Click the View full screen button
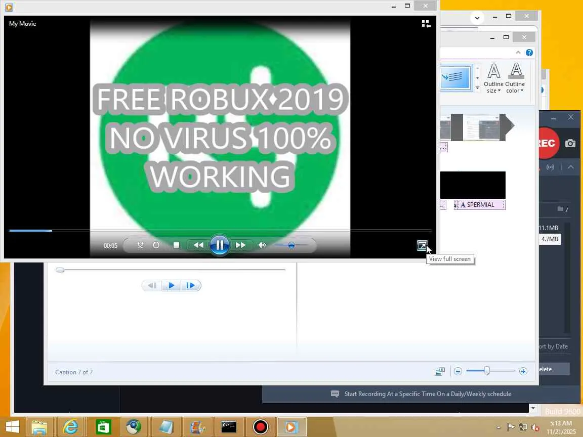583x437 pixels. coord(422,246)
